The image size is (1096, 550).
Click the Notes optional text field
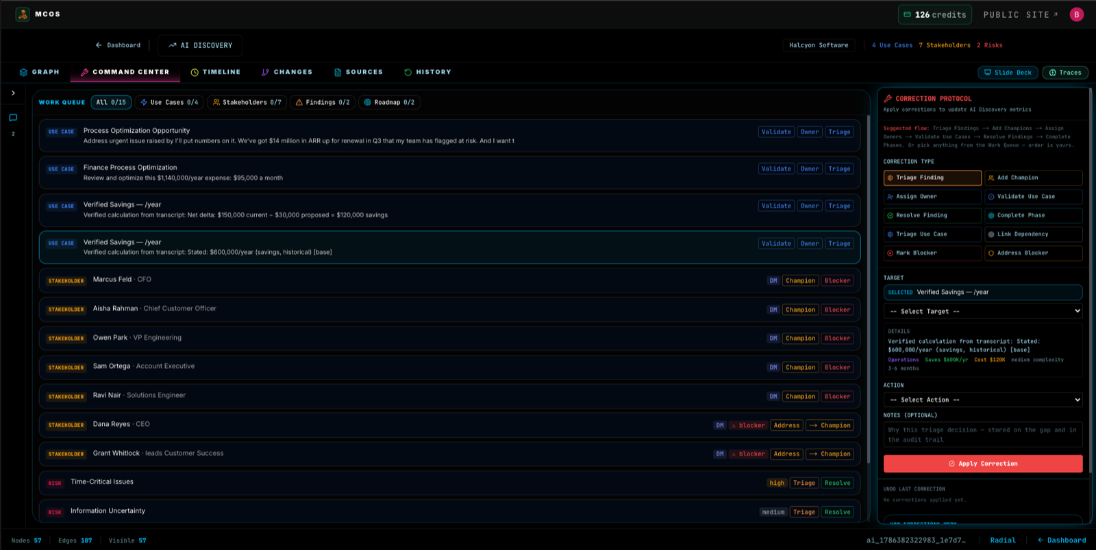(983, 435)
